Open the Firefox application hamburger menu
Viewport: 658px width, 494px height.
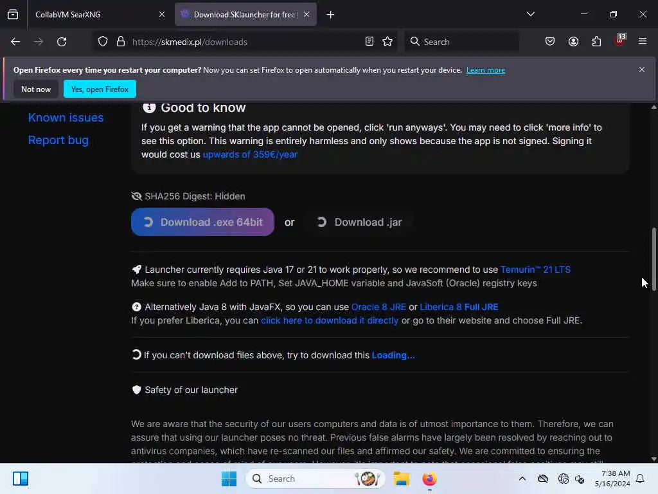pyautogui.click(x=643, y=42)
